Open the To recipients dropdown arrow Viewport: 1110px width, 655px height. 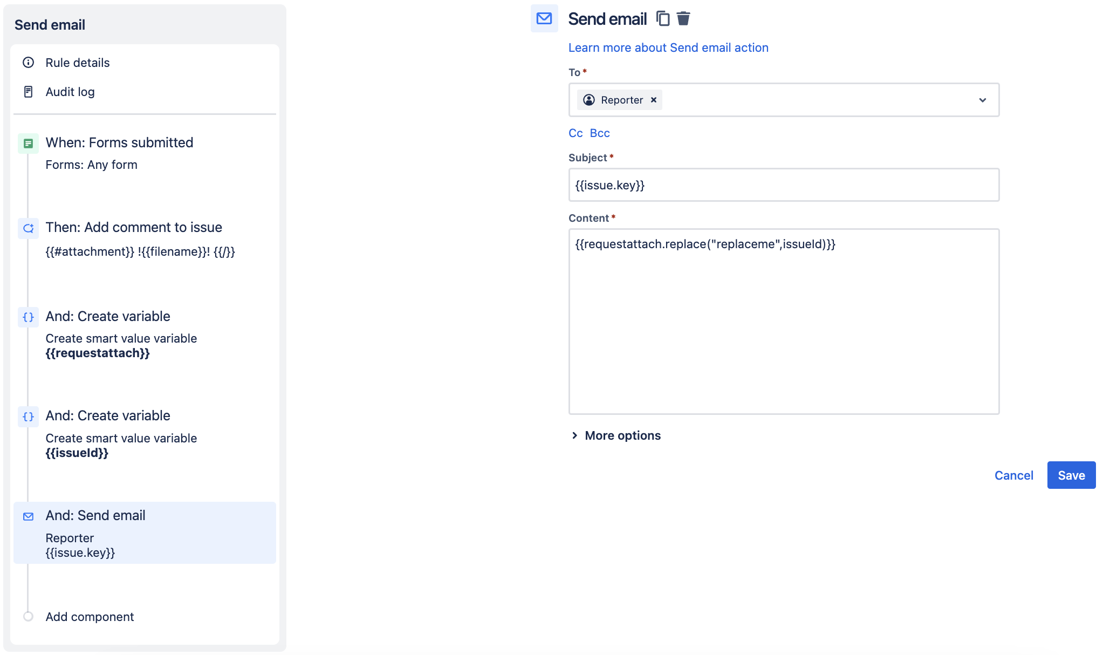[983, 100]
